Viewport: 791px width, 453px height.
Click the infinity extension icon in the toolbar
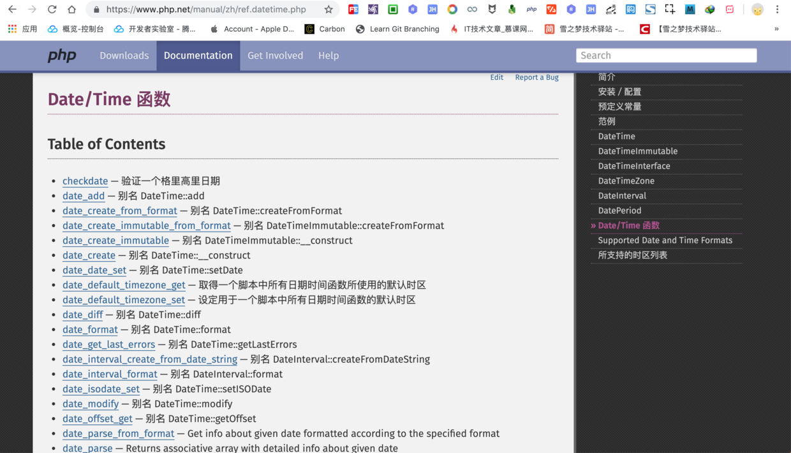pos(472,9)
